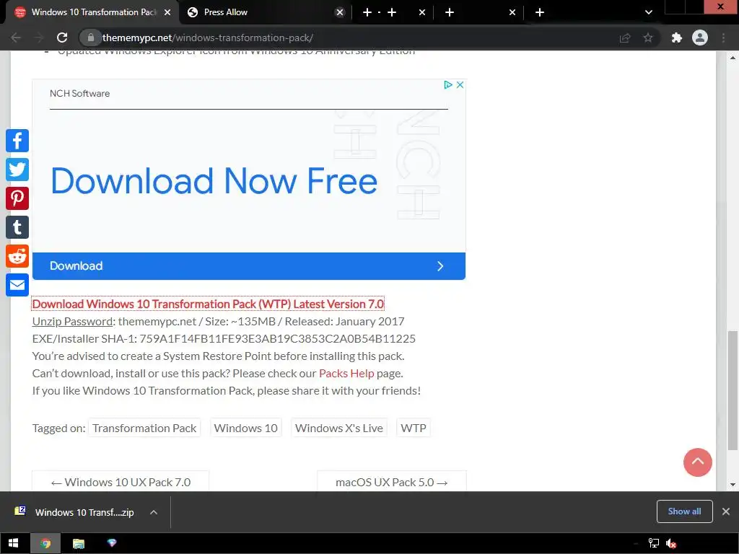Open the downloaded zip file icon
The image size is (739, 554).
point(19,511)
